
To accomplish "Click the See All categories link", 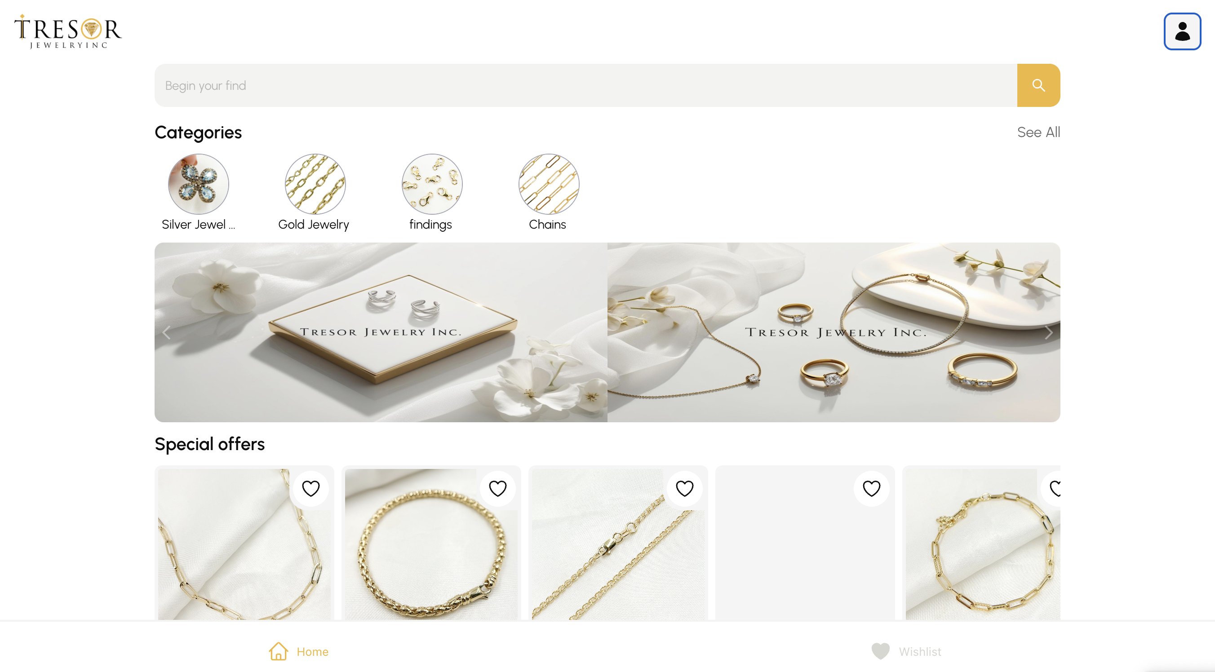I will coord(1038,132).
